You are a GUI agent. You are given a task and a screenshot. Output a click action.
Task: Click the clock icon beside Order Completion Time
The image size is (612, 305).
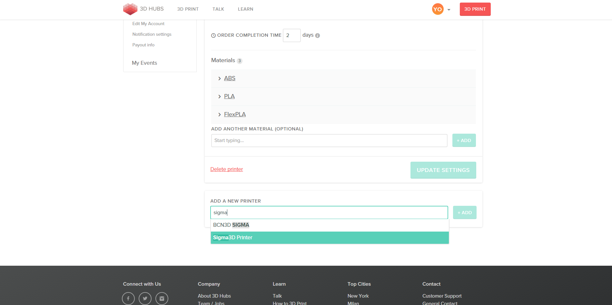coord(213,35)
